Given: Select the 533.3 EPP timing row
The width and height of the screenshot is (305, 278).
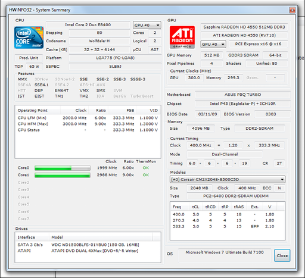Looking at the screenshot, I should click(228, 226).
